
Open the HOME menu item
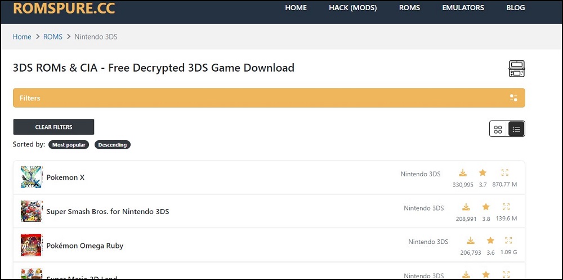(296, 7)
